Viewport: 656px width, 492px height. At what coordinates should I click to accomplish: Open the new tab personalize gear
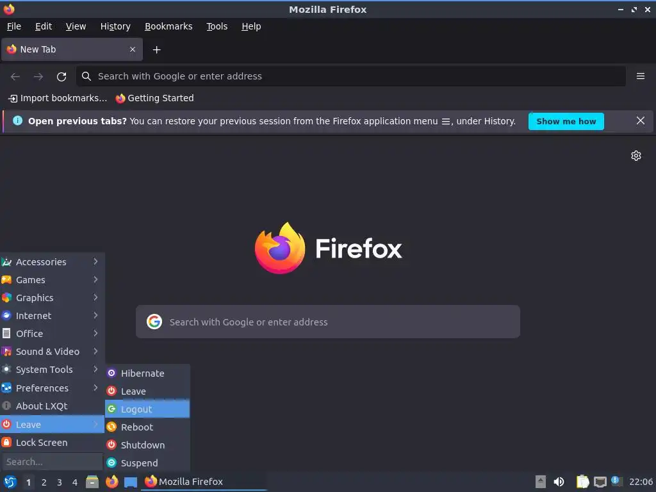click(636, 156)
